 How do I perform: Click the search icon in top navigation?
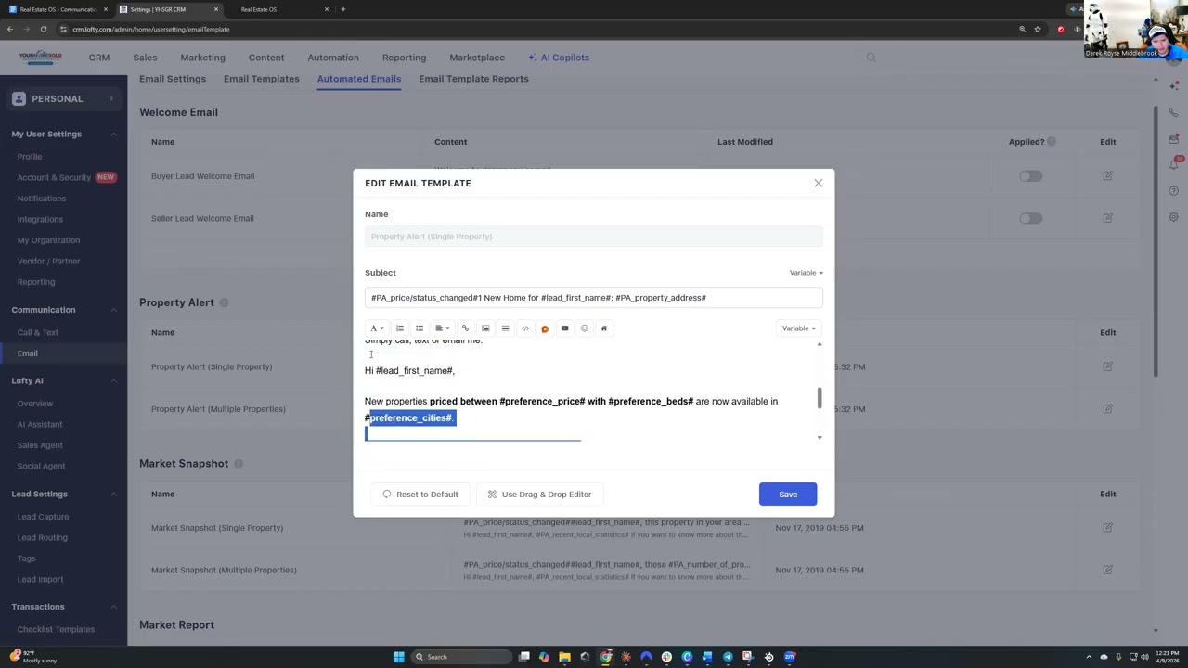[x=871, y=58]
